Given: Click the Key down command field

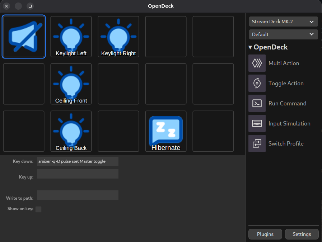Looking at the screenshot, I should (x=78, y=161).
